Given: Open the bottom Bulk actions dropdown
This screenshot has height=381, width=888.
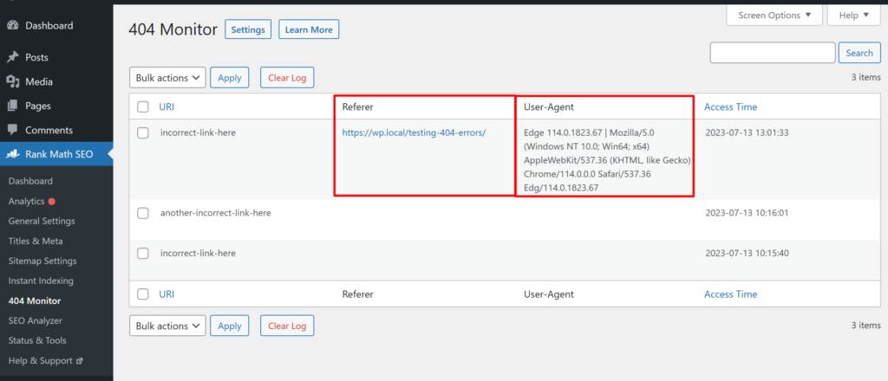Looking at the screenshot, I should point(167,326).
